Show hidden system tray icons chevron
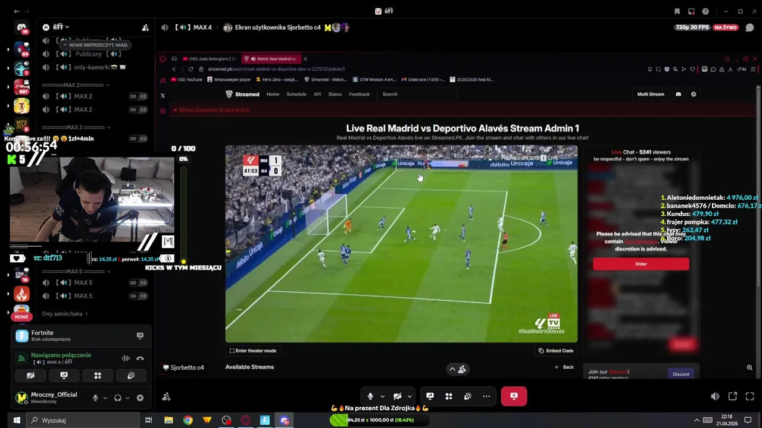 tap(697, 420)
